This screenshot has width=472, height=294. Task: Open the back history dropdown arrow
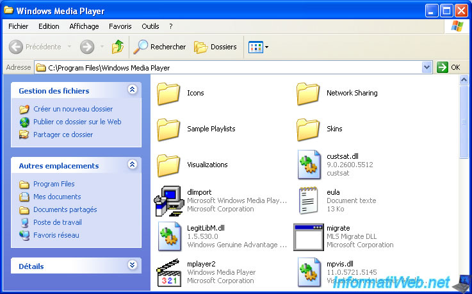click(70, 47)
